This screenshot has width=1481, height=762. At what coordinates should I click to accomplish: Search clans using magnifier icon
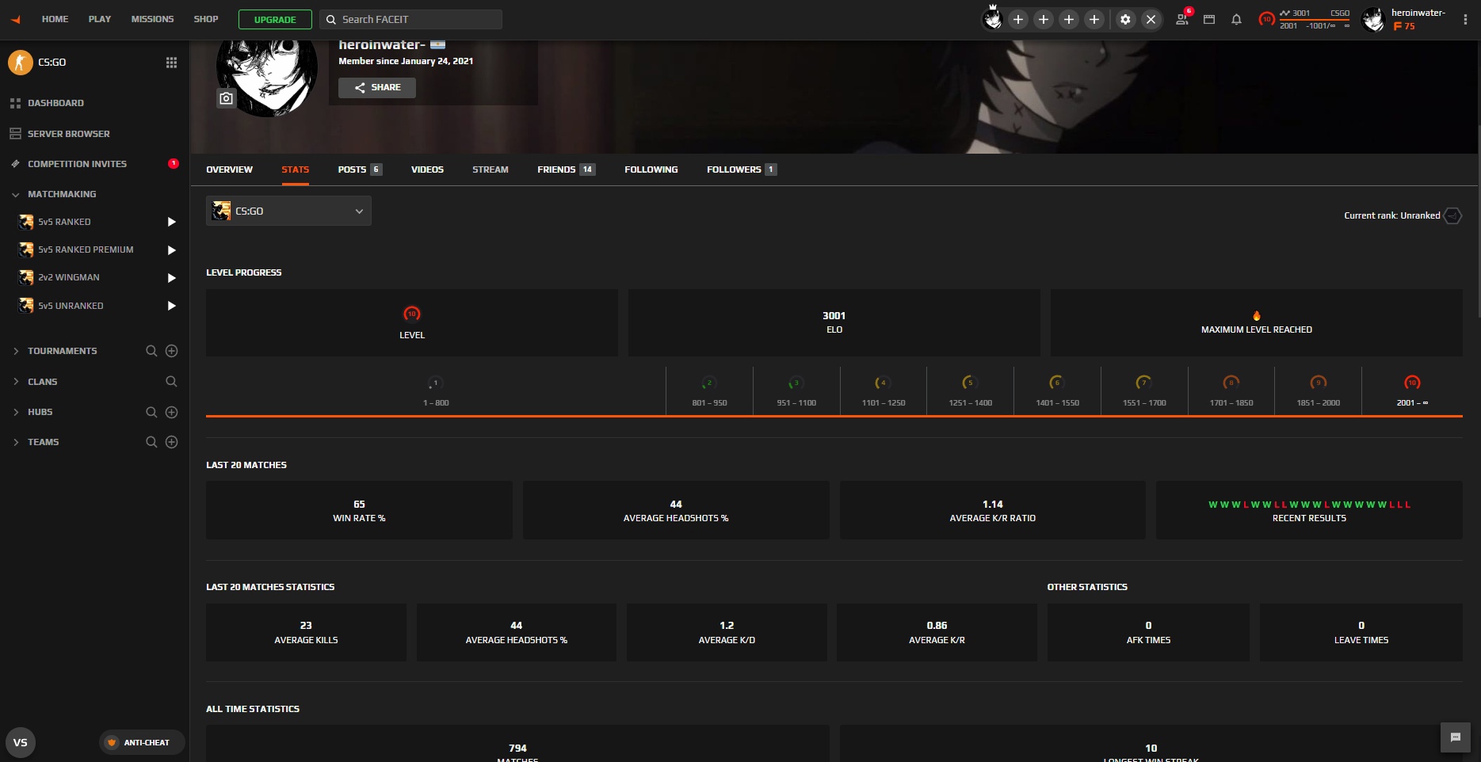pyautogui.click(x=171, y=382)
